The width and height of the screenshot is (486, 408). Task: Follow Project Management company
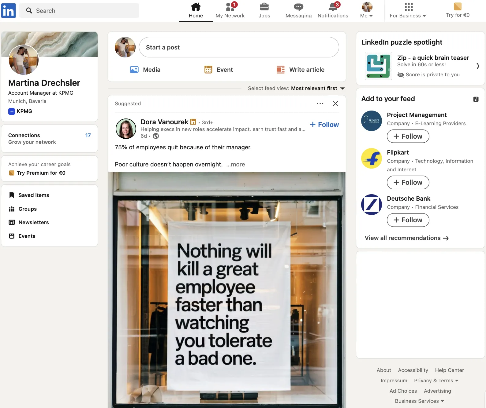408,136
